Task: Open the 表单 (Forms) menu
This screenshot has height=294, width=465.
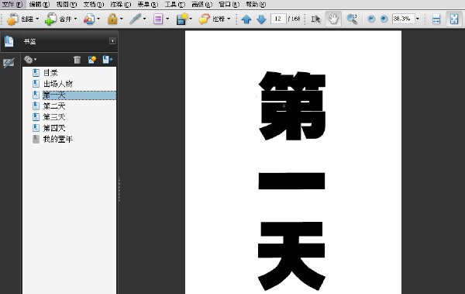Action: coord(148,4)
